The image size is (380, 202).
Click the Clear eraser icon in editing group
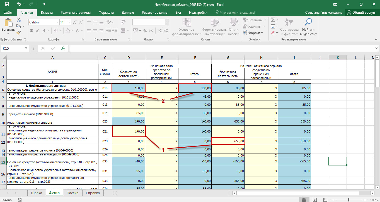pos(273,33)
